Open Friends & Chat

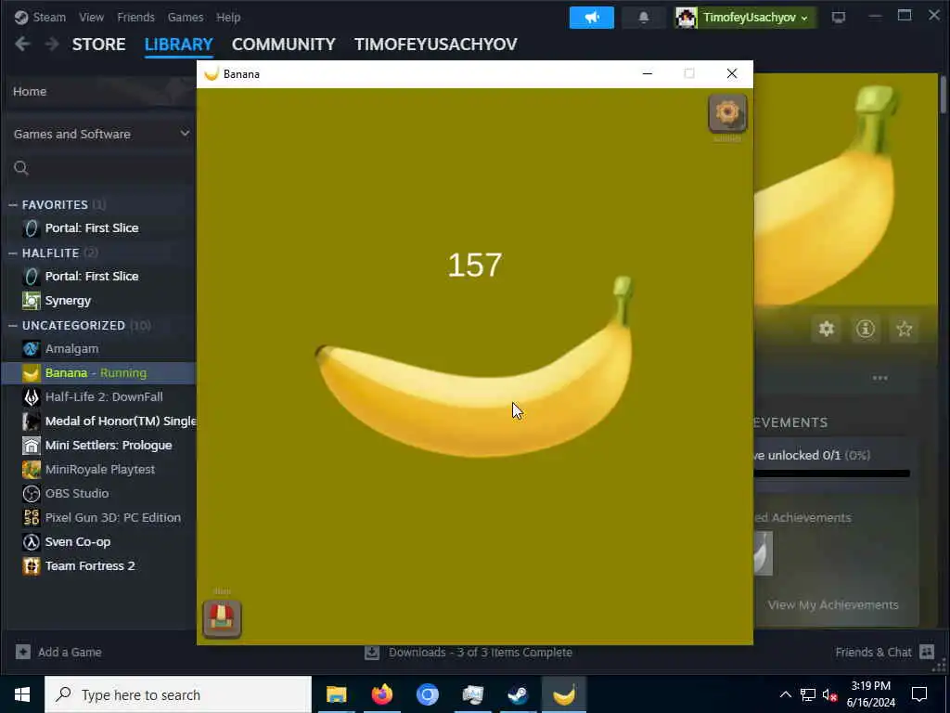pyautogui.click(x=884, y=653)
